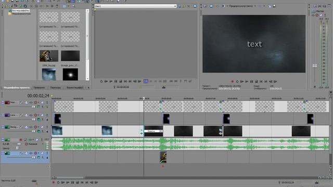
Task: Pause the video preview playback
Action: pyautogui.click(x=251, y=82)
